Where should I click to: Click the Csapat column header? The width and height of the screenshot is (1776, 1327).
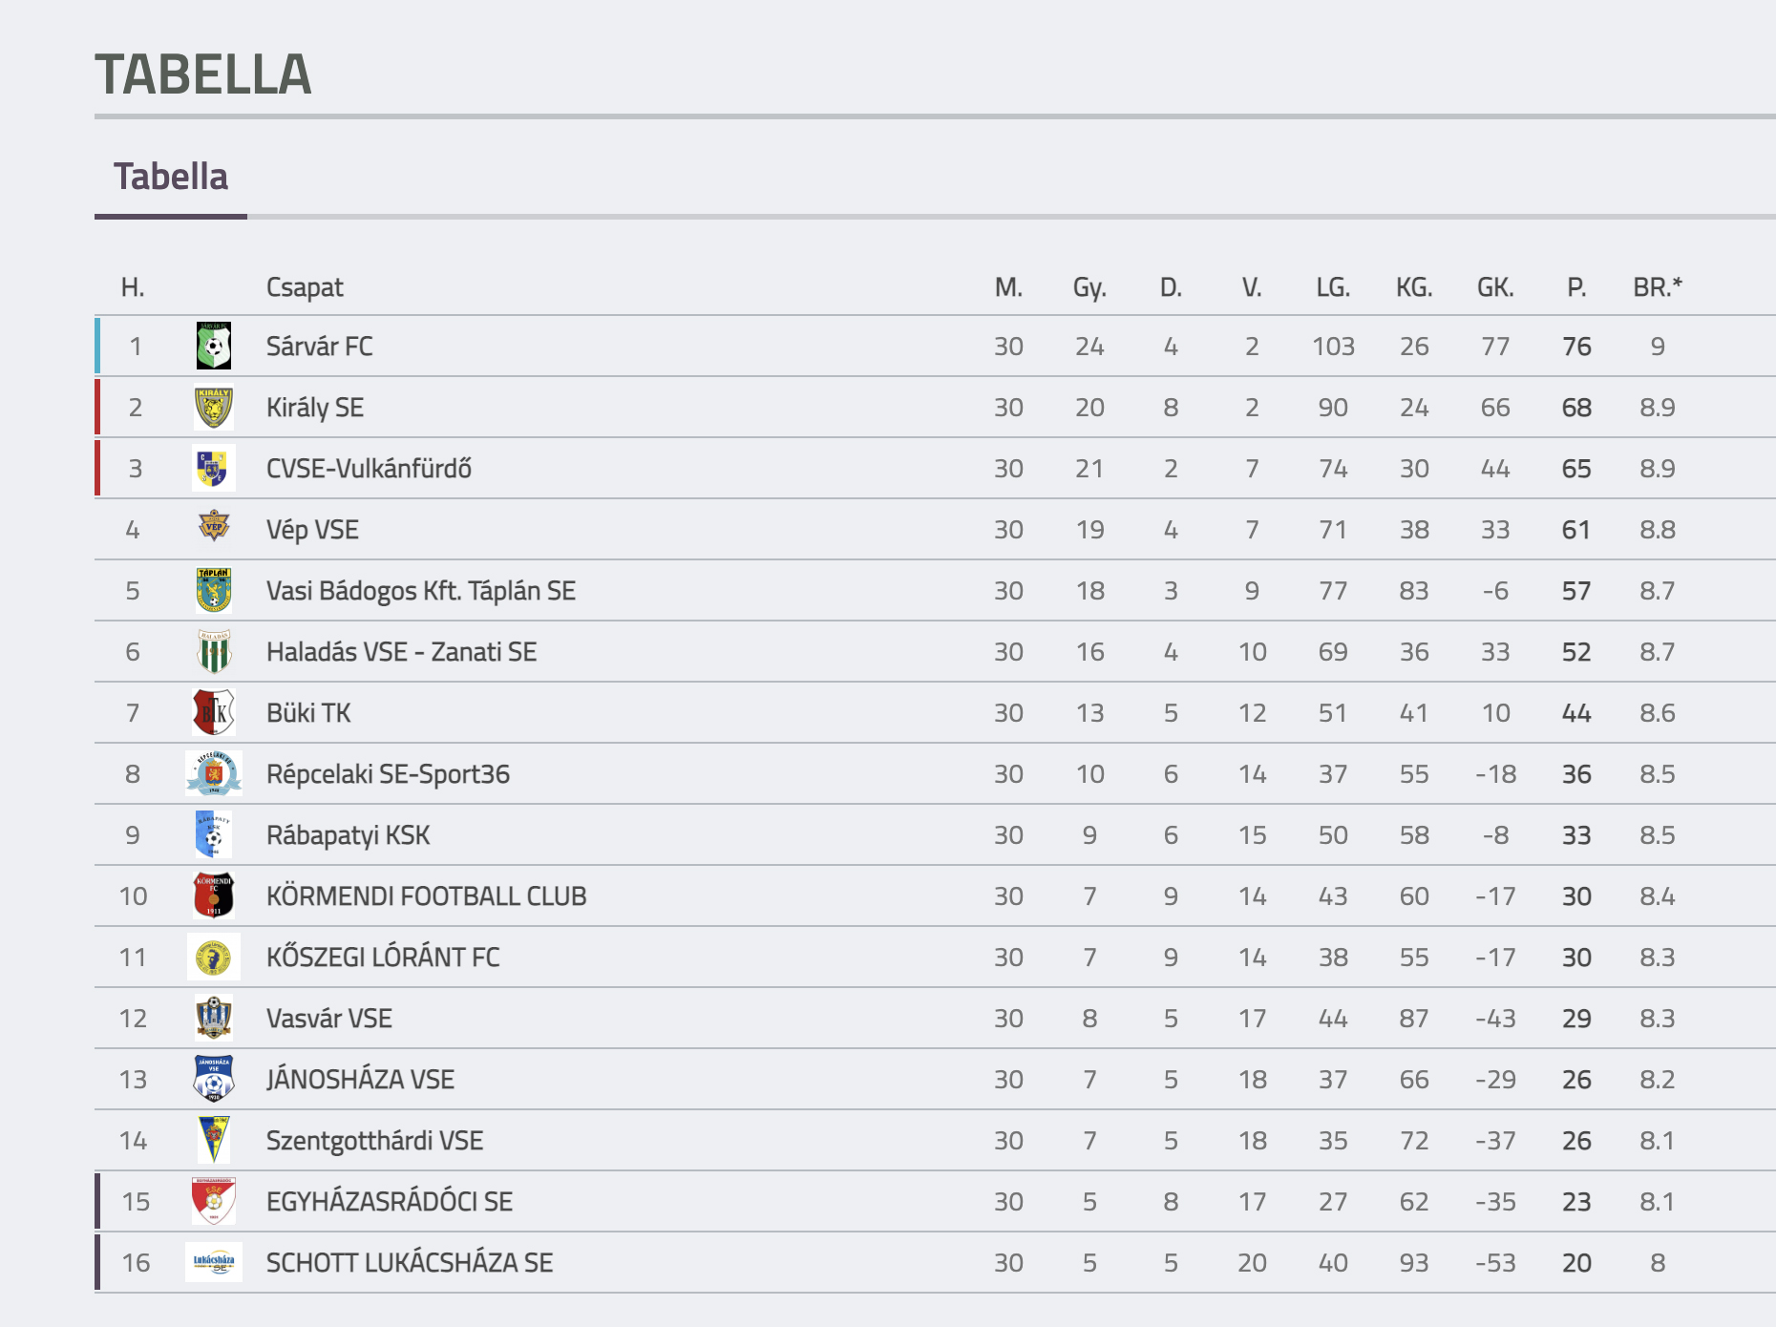pos(305,287)
